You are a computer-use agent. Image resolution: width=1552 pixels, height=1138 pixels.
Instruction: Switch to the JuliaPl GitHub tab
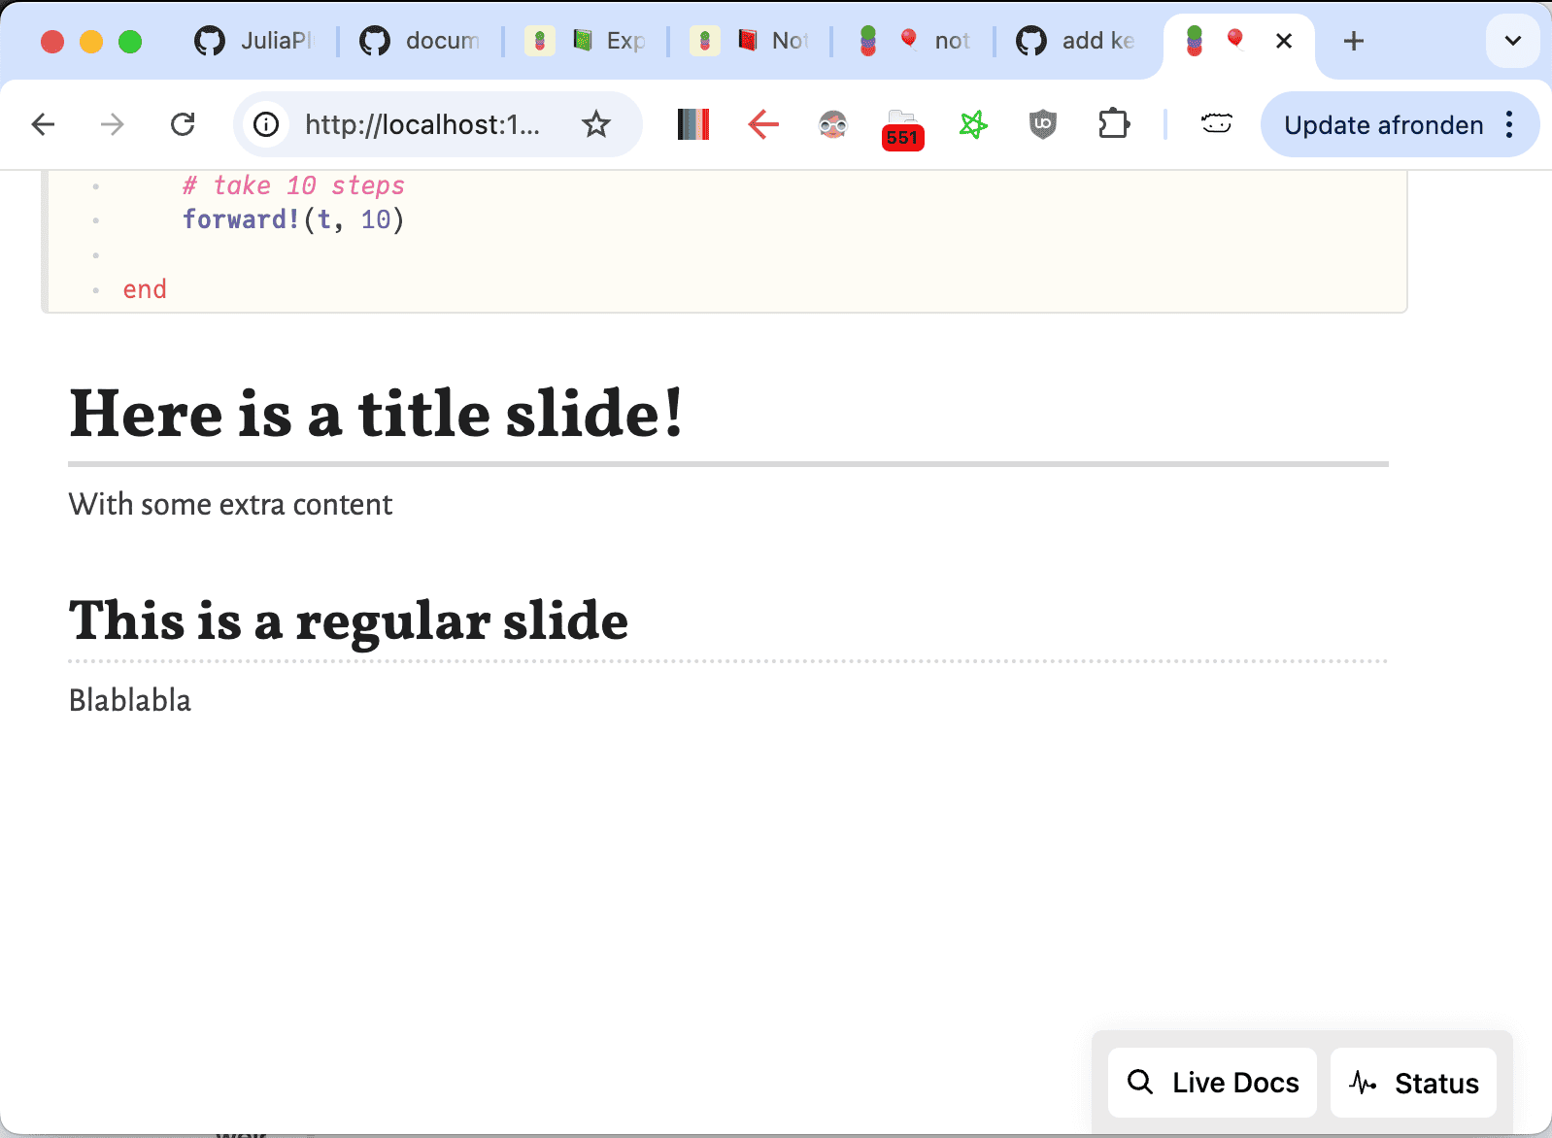(255, 41)
